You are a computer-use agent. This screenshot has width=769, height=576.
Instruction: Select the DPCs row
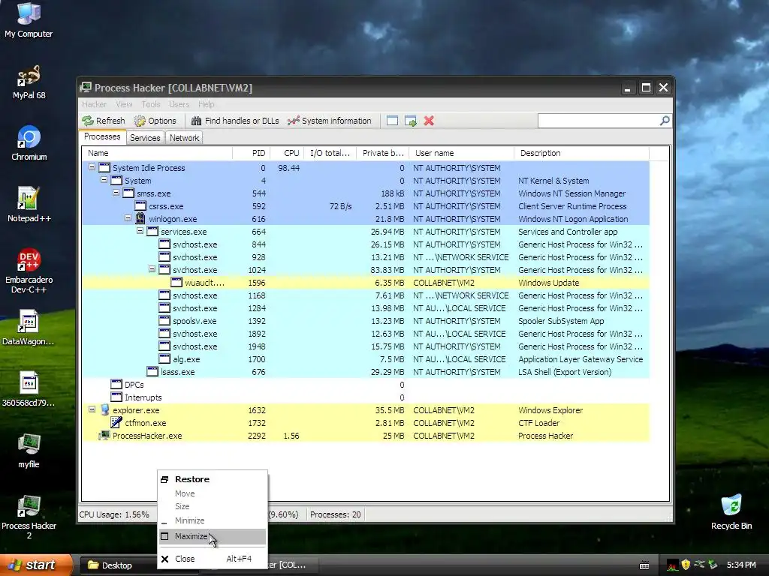pos(366,385)
